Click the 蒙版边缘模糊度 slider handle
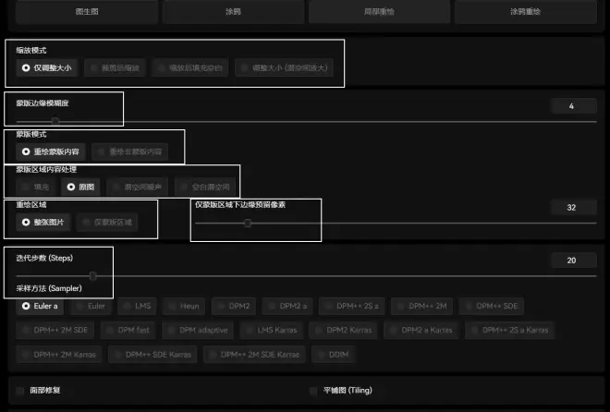 pos(55,120)
